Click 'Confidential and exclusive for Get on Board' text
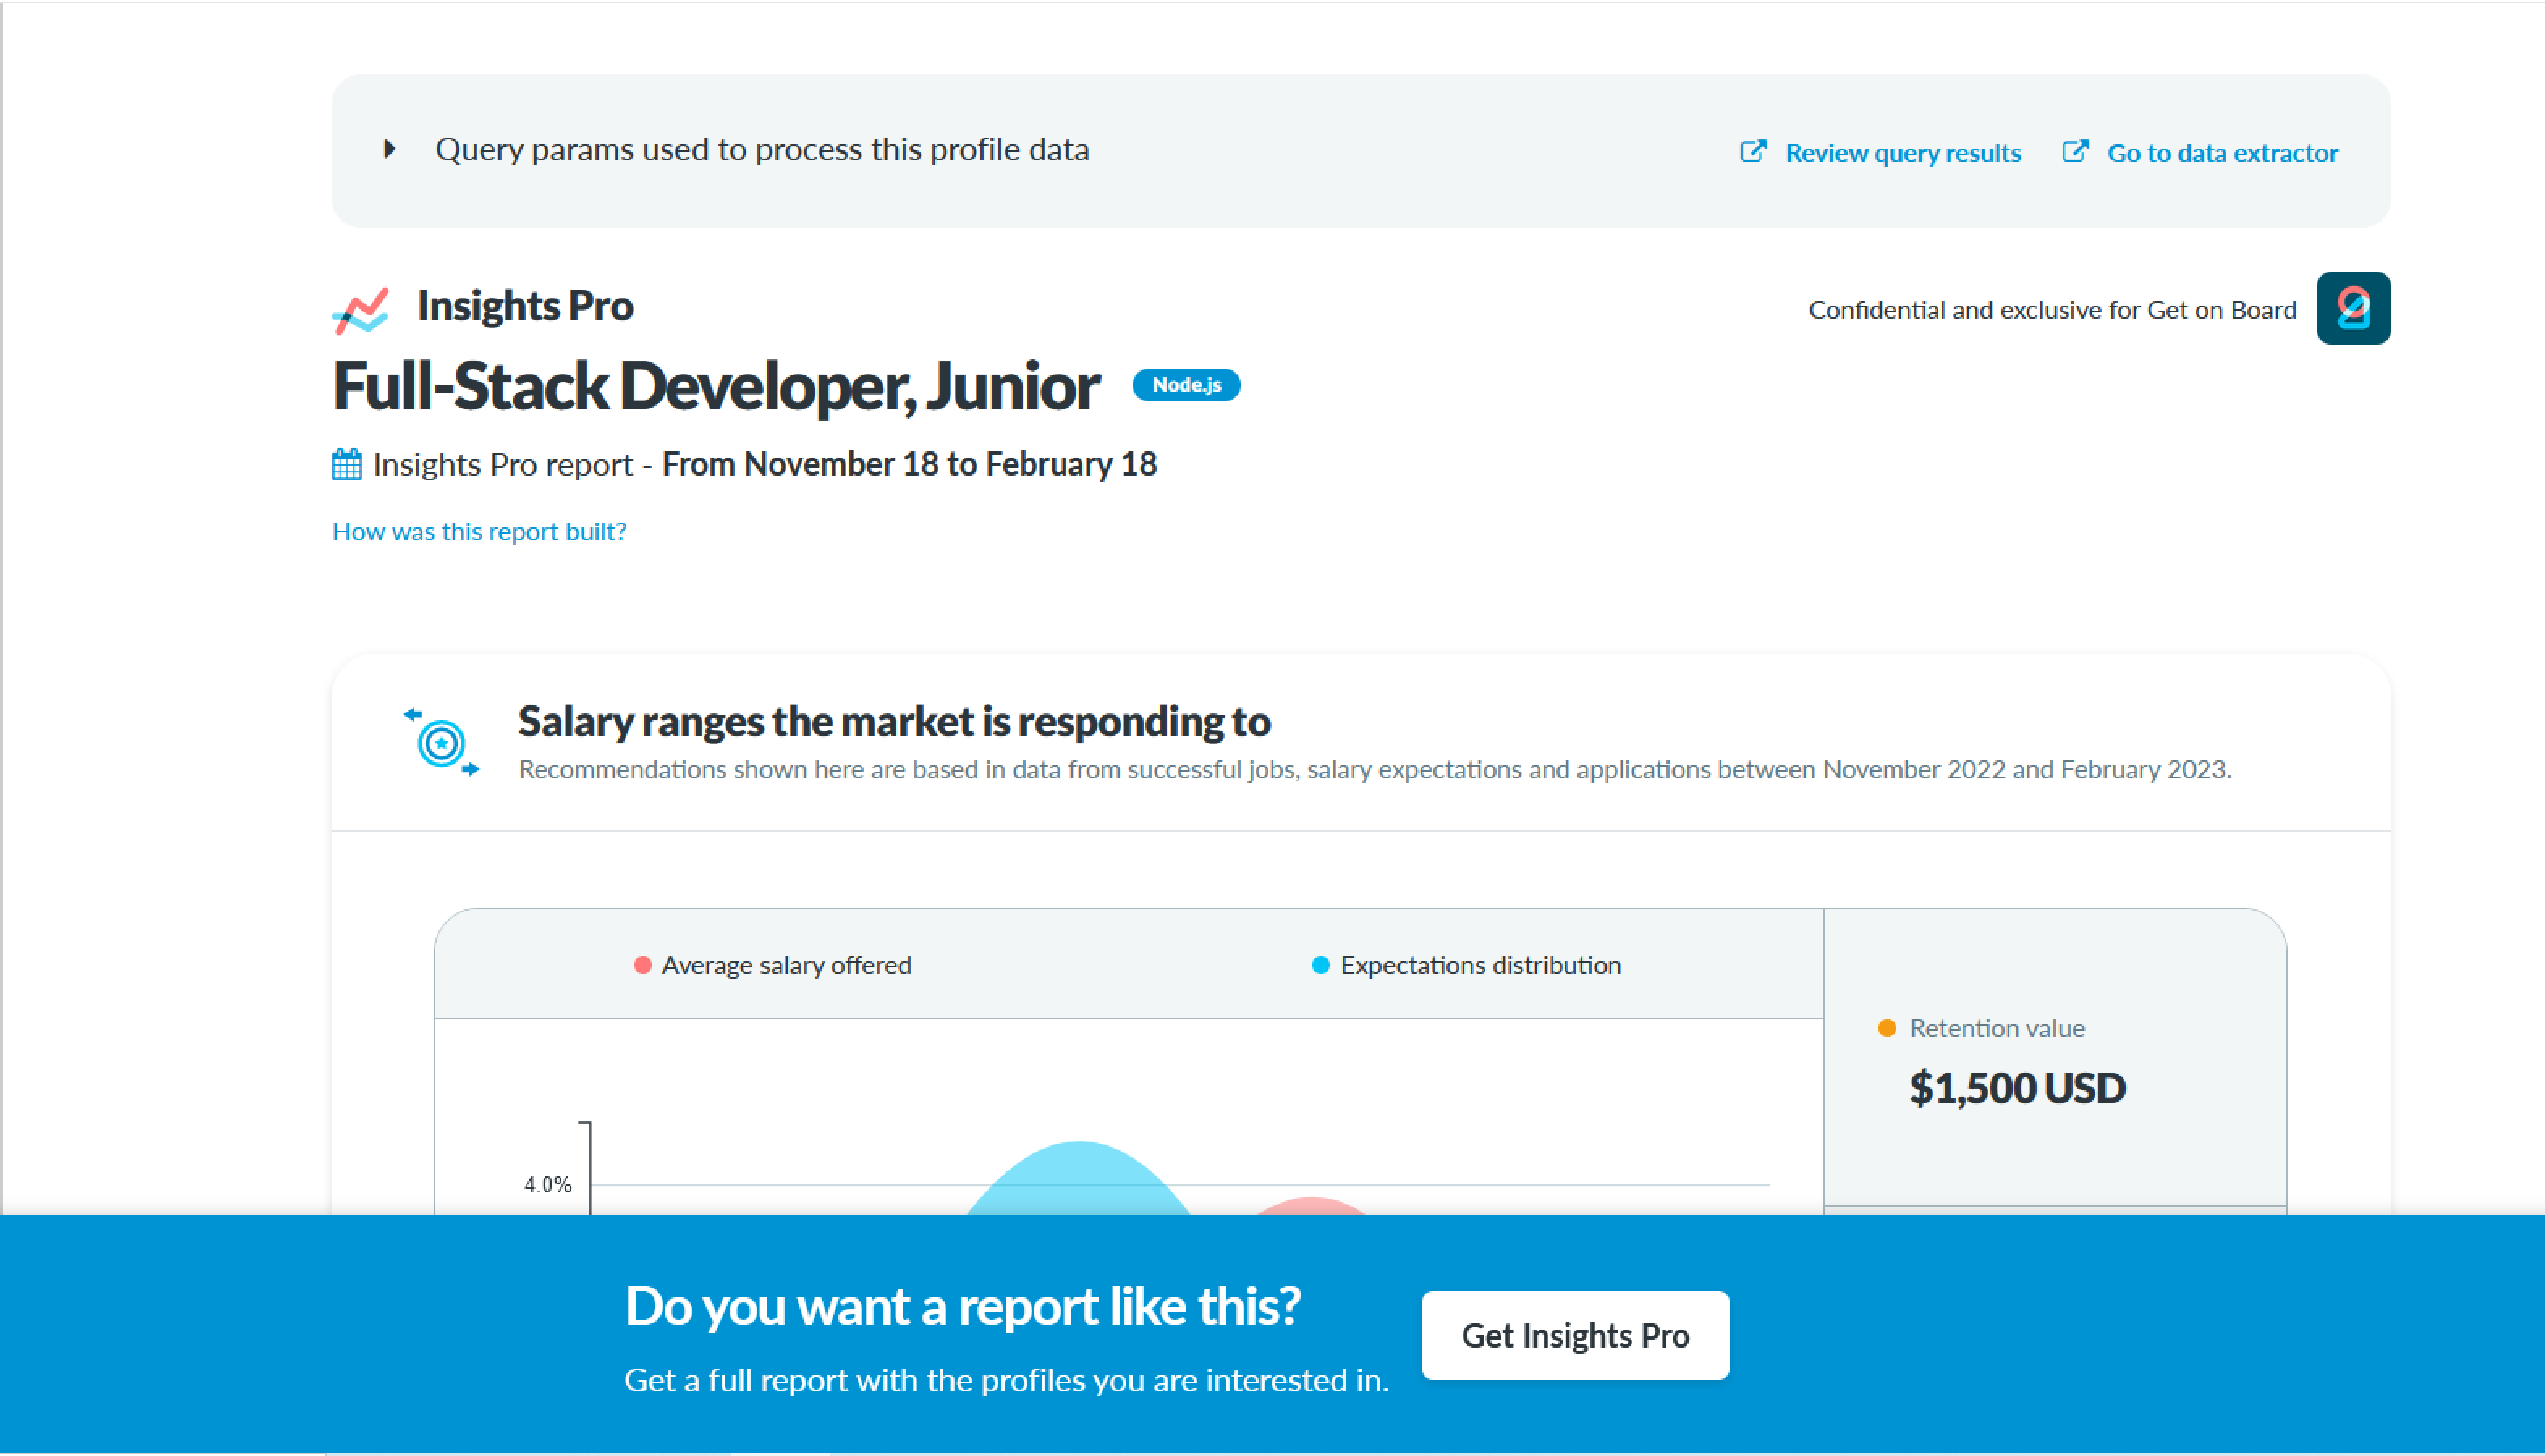 (x=2052, y=310)
